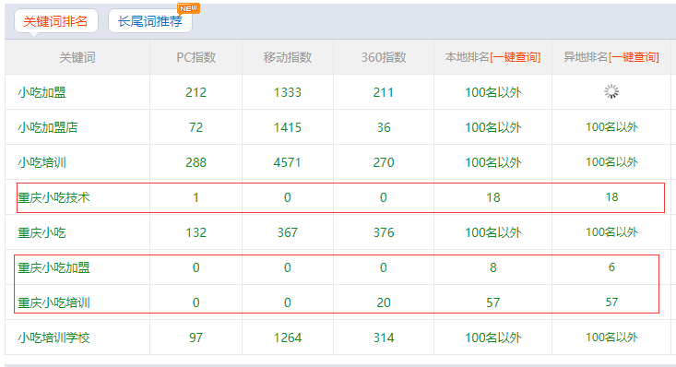Open the 小吃加盟 keyword link
676x367 pixels.
(42, 92)
